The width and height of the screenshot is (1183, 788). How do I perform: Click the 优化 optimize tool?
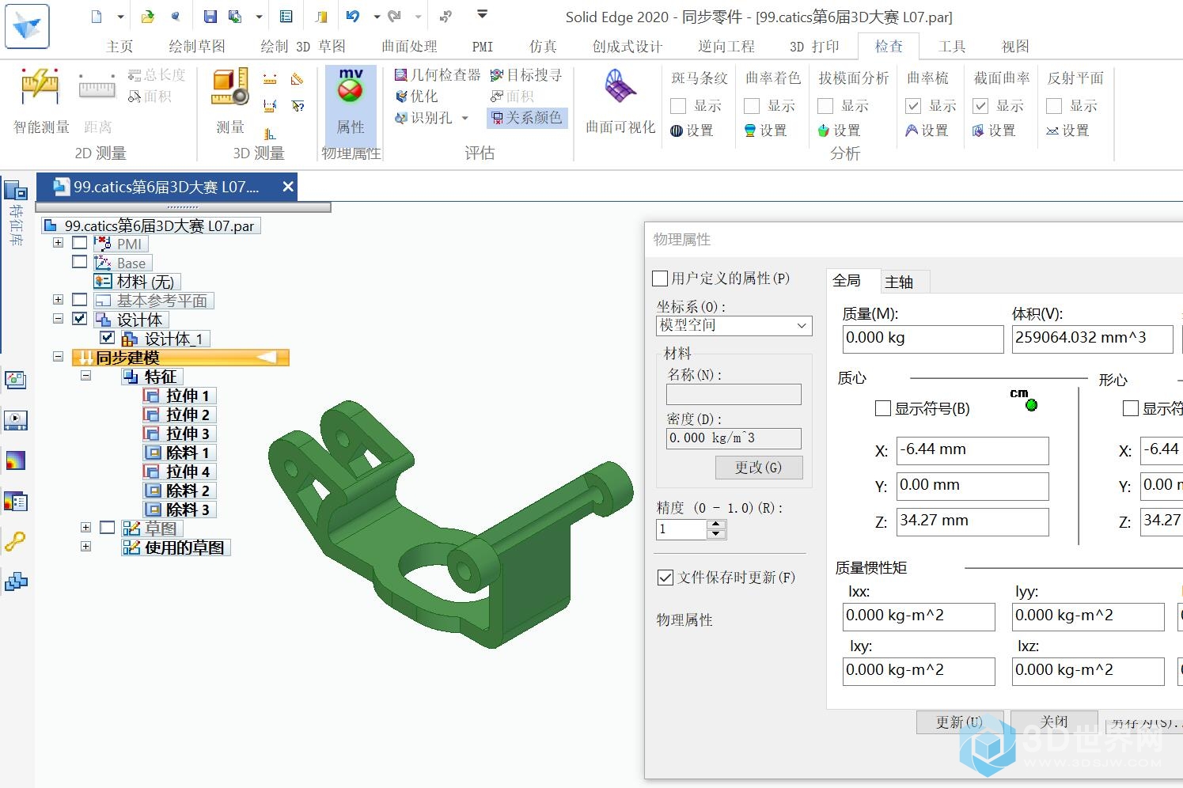[416, 96]
